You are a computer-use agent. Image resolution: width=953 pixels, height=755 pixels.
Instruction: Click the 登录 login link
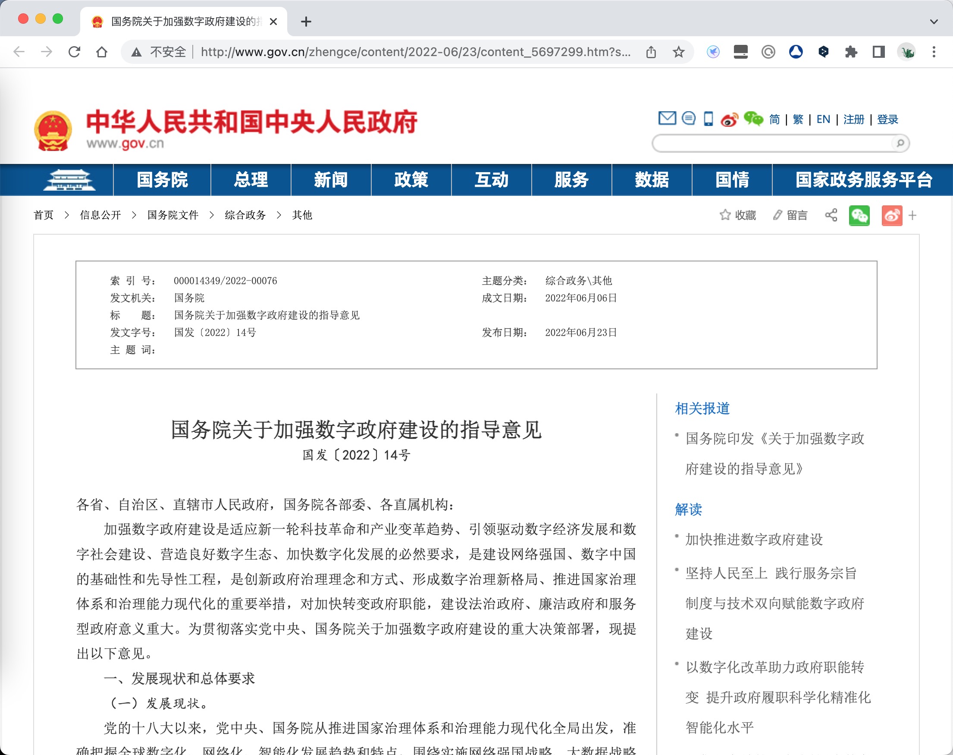[887, 120]
